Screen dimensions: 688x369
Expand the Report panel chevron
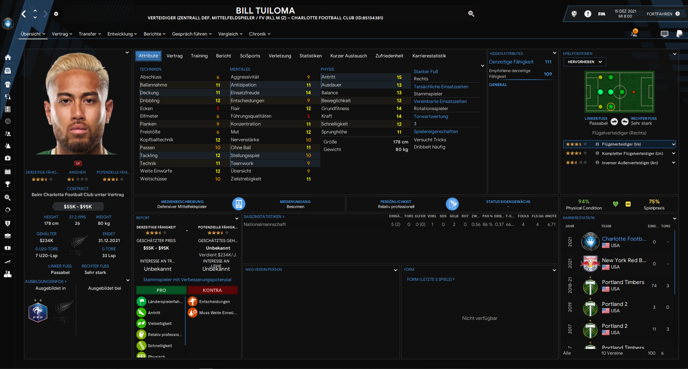tap(236, 218)
